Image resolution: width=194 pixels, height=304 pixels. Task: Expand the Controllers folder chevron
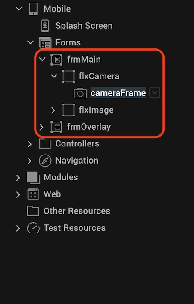(x=29, y=144)
